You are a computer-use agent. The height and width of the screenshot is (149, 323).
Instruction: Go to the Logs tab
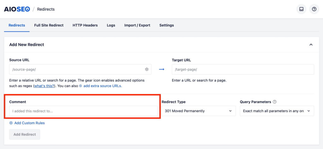[111, 25]
